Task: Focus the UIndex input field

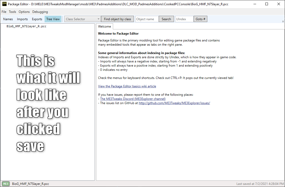Action: click(x=184, y=19)
